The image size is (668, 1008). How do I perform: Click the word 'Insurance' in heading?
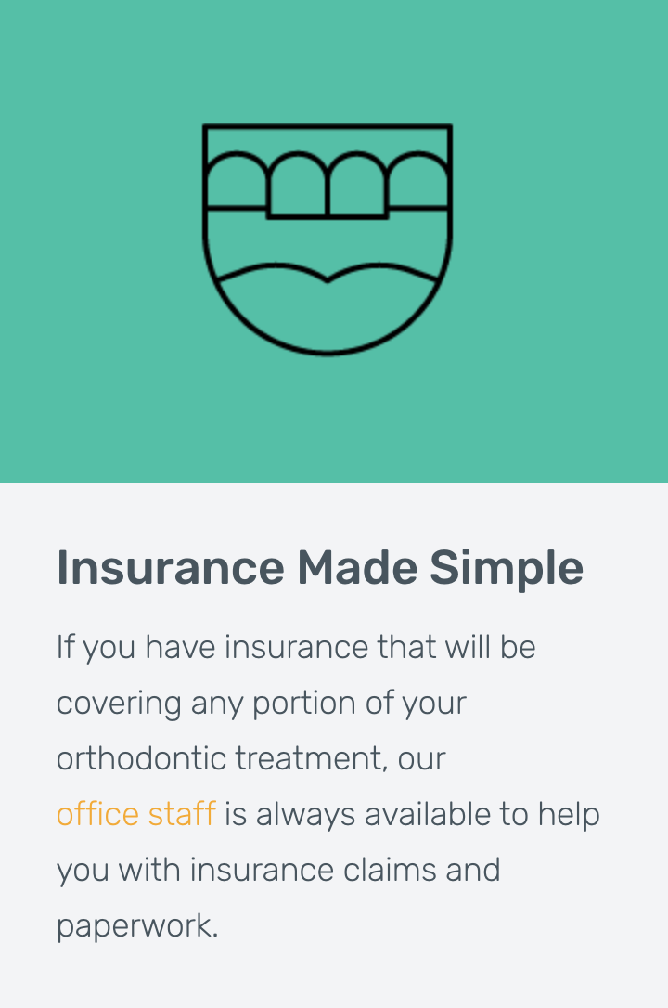(x=170, y=568)
